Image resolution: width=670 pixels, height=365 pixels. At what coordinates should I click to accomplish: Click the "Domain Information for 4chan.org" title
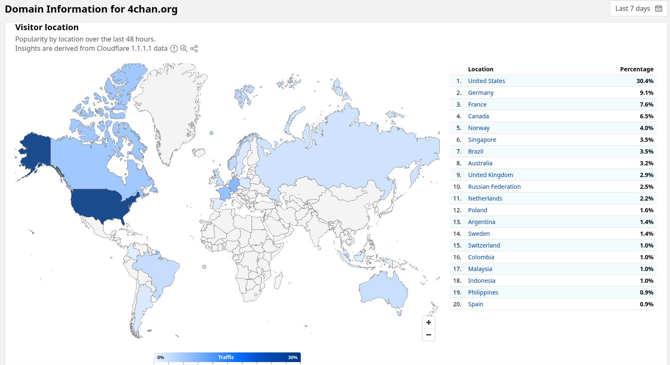pos(91,9)
